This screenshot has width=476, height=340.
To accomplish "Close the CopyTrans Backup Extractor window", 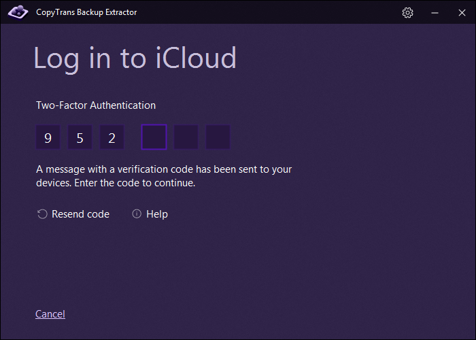I will (462, 13).
